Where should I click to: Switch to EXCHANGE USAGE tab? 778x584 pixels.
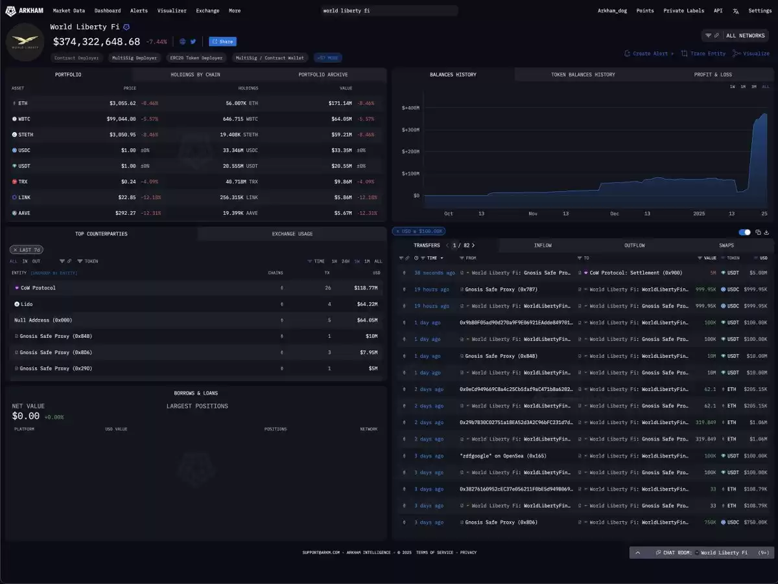pyautogui.click(x=292, y=234)
